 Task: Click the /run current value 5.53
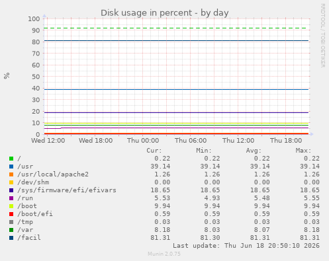[162, 198]
